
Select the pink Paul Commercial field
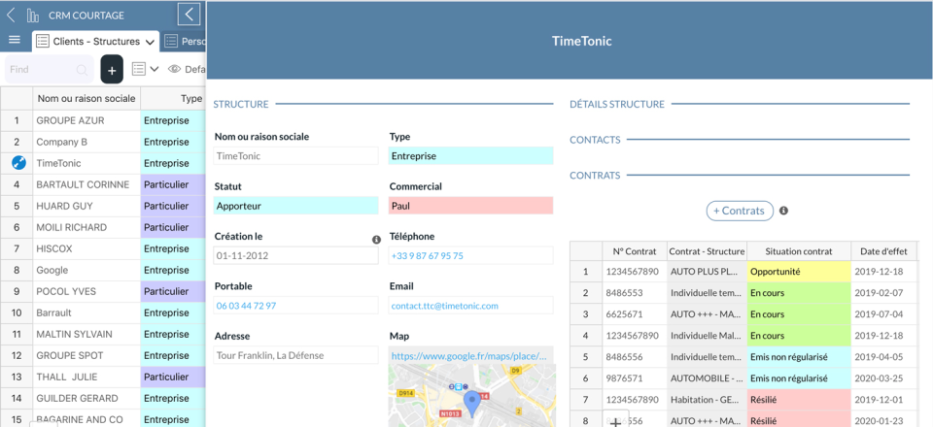[x=470, y=206]
